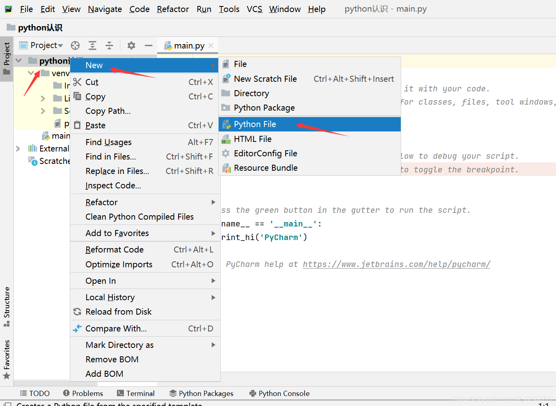
Task: Click the Collapse All icon in Project toolbar
Action: click(109, 45)
